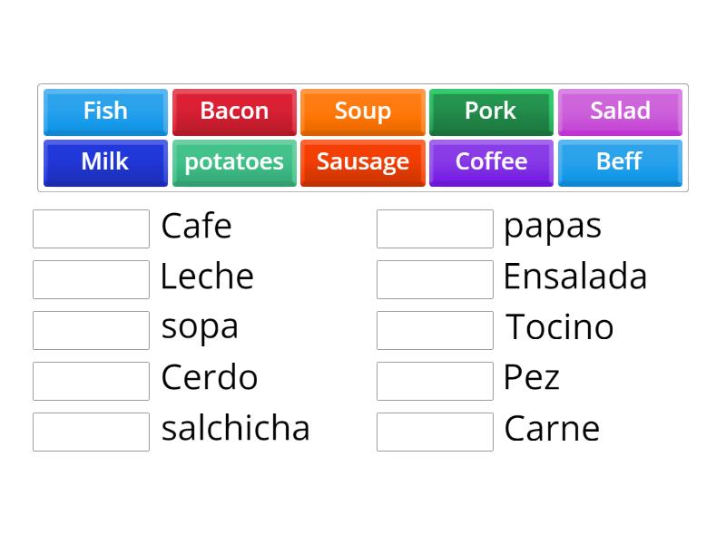
Task: Choose the Salad tile
Action: click(x=620, y=112)
